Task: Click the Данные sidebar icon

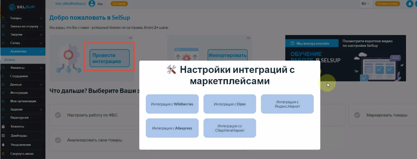Action: (x=3, y=84)
